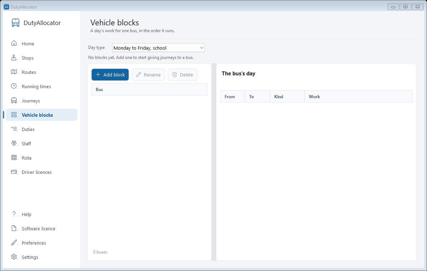The width and height of the screenshot is (427, 271).
Task: Click the splitter between the two panels
Action: pos(214,162)
